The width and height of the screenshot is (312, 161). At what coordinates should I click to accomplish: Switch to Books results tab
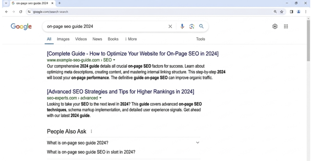point(113,39)
